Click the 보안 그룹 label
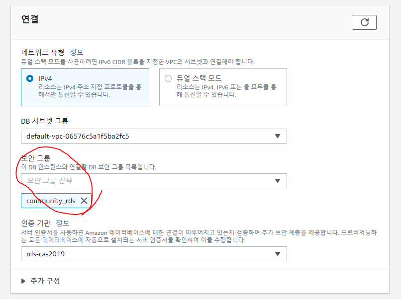Image resolution: width=401 pixels, height=299 pixels. coord(36,158)
